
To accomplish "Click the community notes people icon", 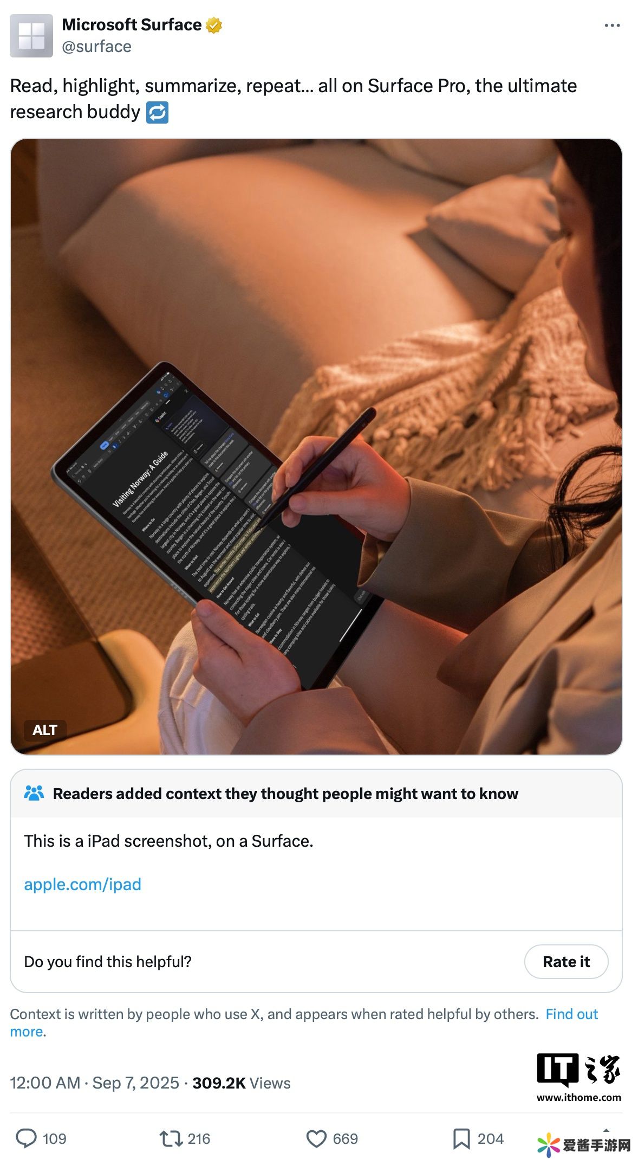I will coord(34,793).
